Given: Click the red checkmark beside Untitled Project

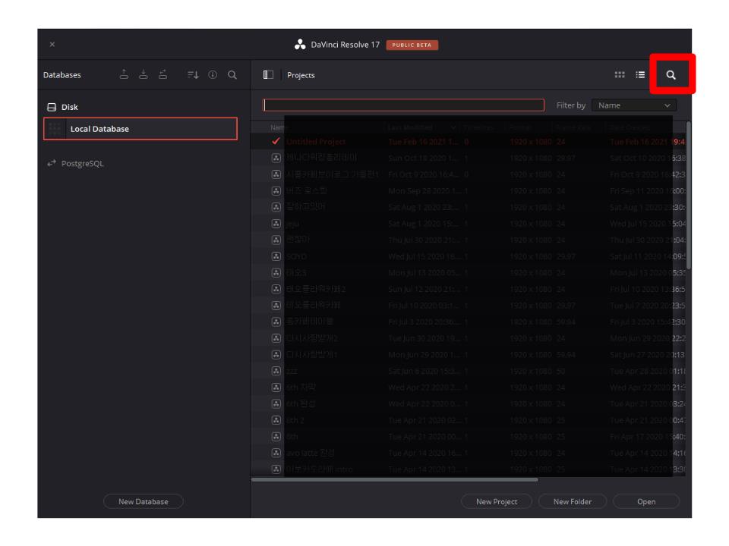Looking at the screenshot, I should pyautogui.click(x=276, y=141).
